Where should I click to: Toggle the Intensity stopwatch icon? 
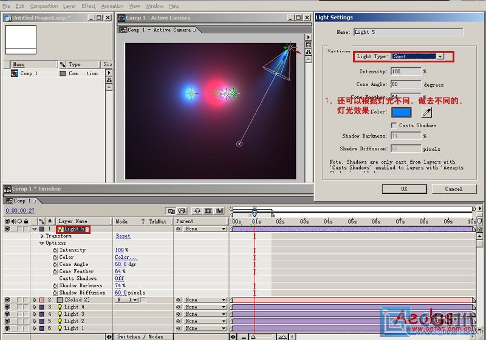point(55,250)
